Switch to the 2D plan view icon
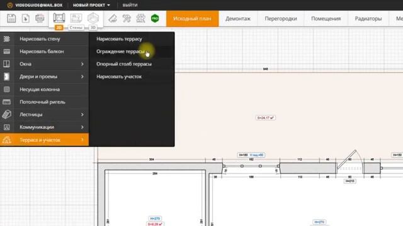 pos(59,18)
